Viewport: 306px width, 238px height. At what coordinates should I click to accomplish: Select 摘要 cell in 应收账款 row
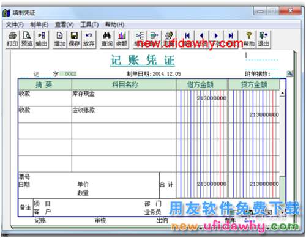coord(45,114)
